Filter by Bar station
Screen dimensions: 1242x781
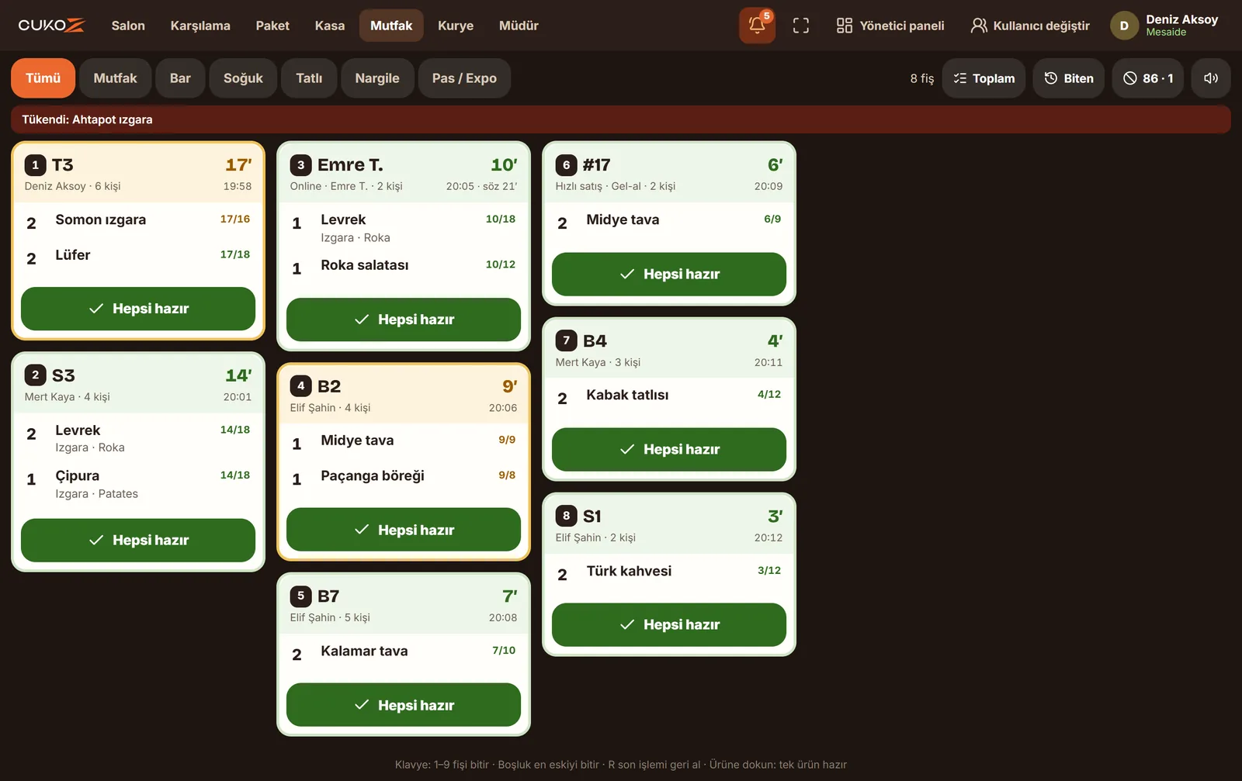pos(180,78)
